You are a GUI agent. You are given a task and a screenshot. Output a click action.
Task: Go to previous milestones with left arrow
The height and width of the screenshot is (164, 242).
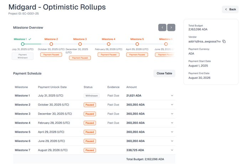pyautogui.click(x=162, y=28)
